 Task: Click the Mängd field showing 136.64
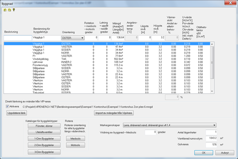point(118,38)
